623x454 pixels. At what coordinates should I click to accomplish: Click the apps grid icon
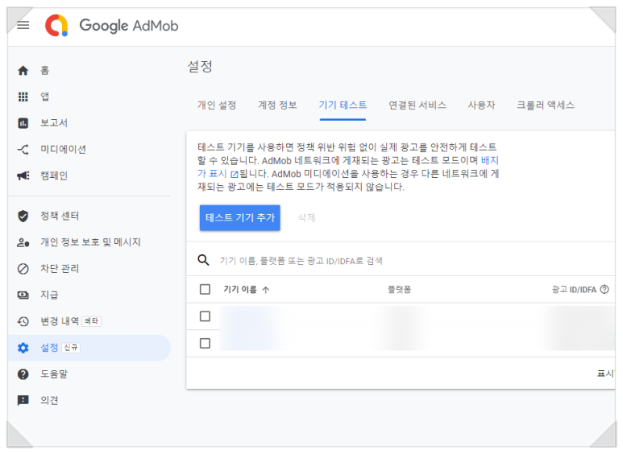(23, 97)
